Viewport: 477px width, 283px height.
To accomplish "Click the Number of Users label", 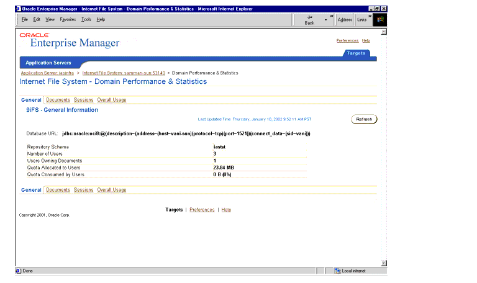I will (x=45, y=154).
